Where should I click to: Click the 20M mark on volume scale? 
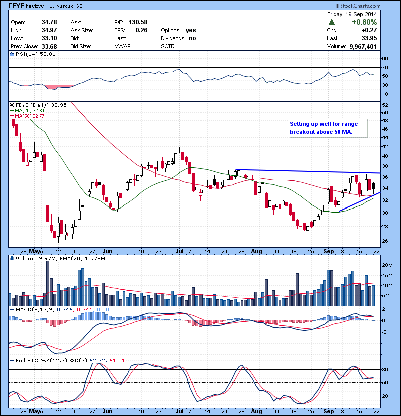point(387,265)
